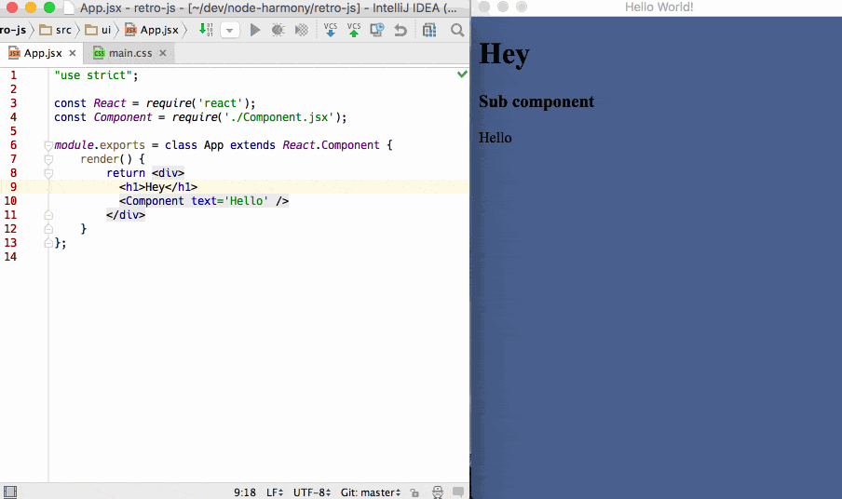This screenshot has width=842, height=499.
Task: Open the Git: master branch menu
Action: pos(371,492)
